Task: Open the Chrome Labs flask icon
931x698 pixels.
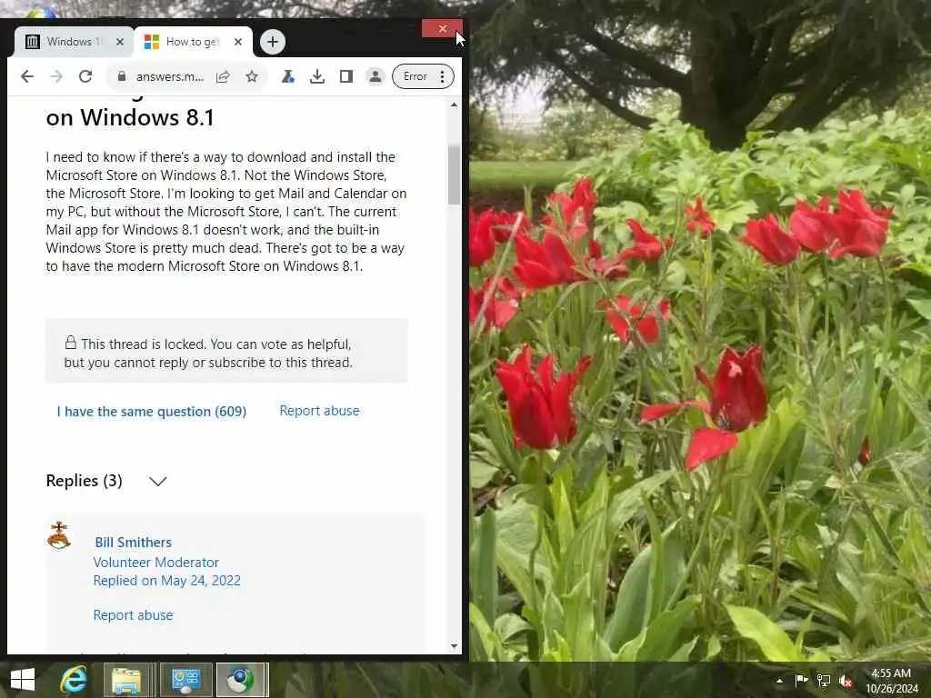Action: click(288, 76)
